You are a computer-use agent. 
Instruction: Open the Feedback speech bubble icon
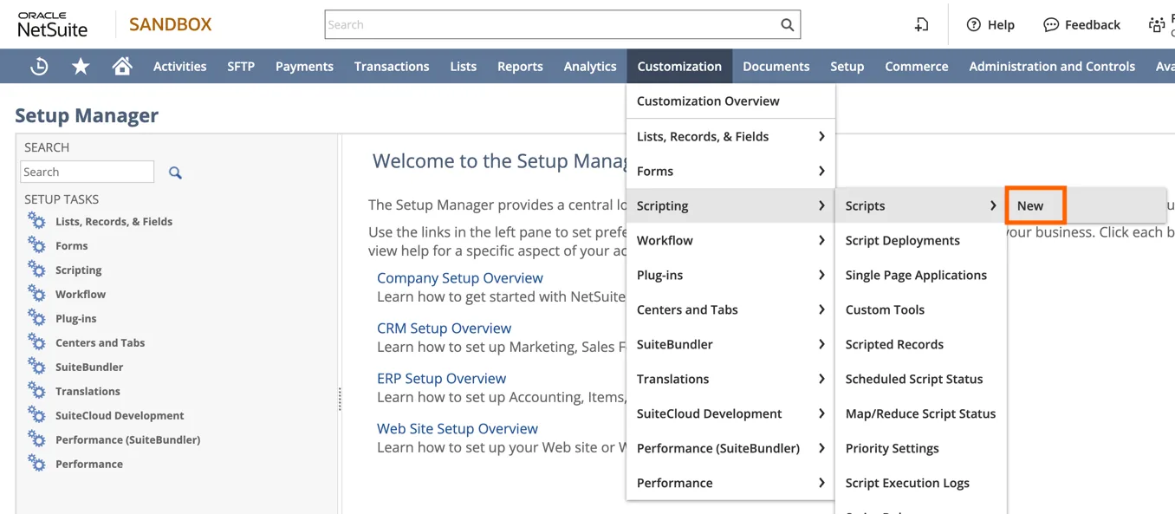coord(1051,24)
